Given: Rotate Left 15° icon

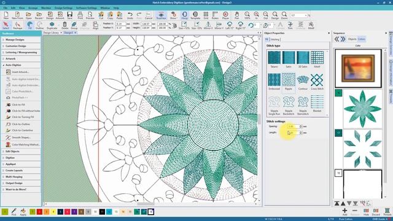Looking at the screenshot, I should click(x=229, y=25).
